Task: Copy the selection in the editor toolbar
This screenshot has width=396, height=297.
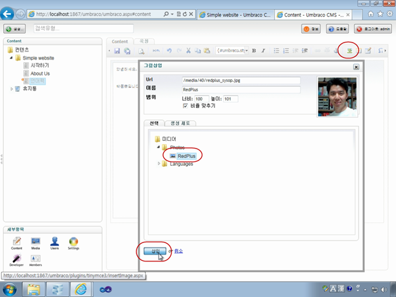Action: click(x=198, y=51)
